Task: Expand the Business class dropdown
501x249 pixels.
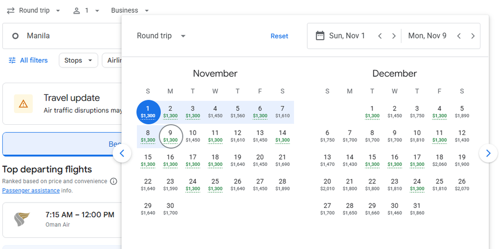Action: 130,11
